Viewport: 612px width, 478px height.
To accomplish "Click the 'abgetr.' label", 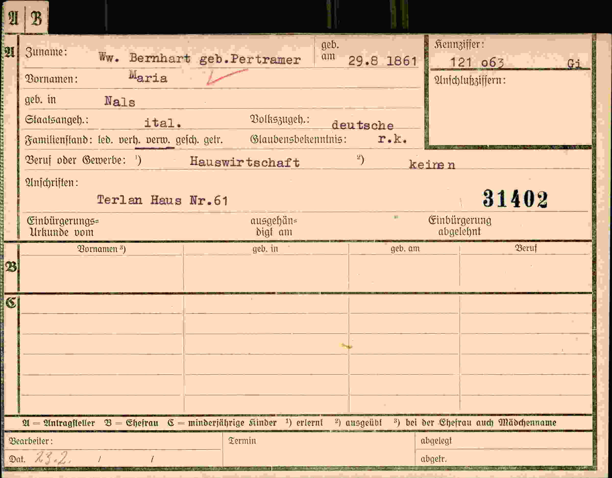I will point(434,459).
